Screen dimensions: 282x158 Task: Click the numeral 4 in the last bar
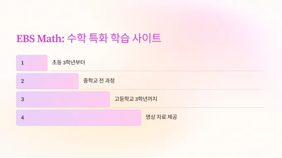[22, 118]
